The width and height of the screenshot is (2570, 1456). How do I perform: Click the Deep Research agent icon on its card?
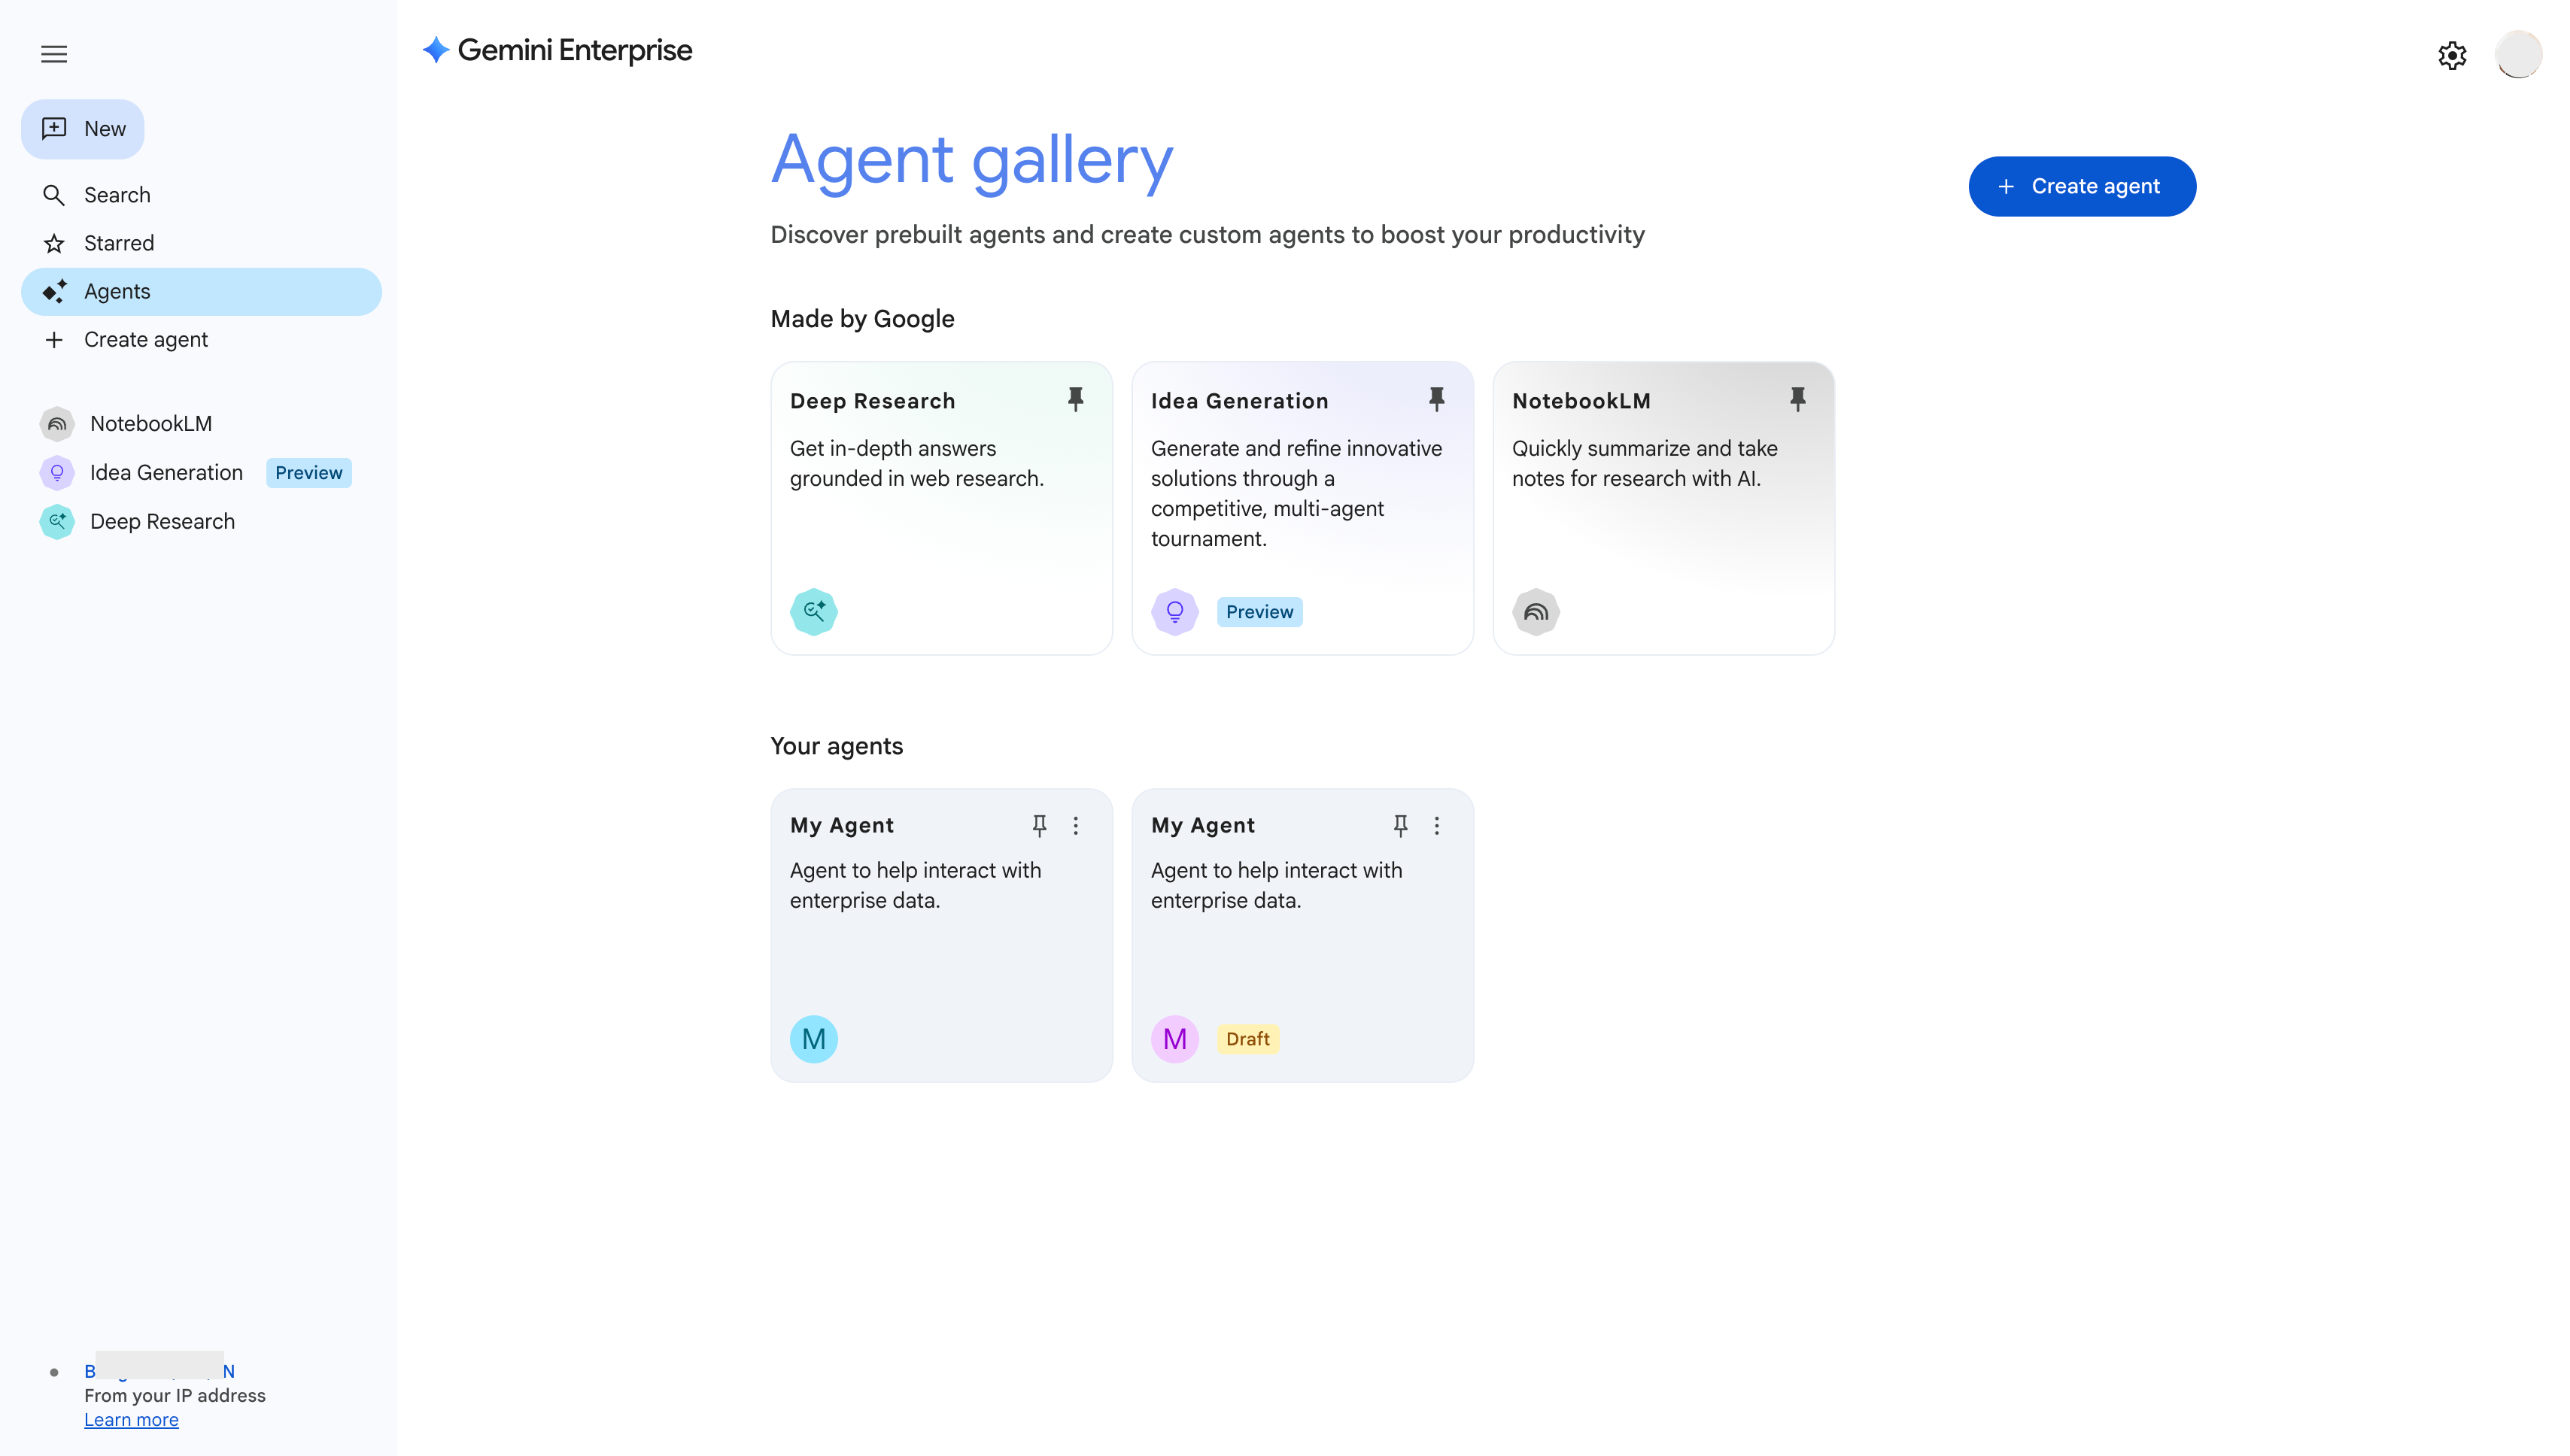(813, 611)
